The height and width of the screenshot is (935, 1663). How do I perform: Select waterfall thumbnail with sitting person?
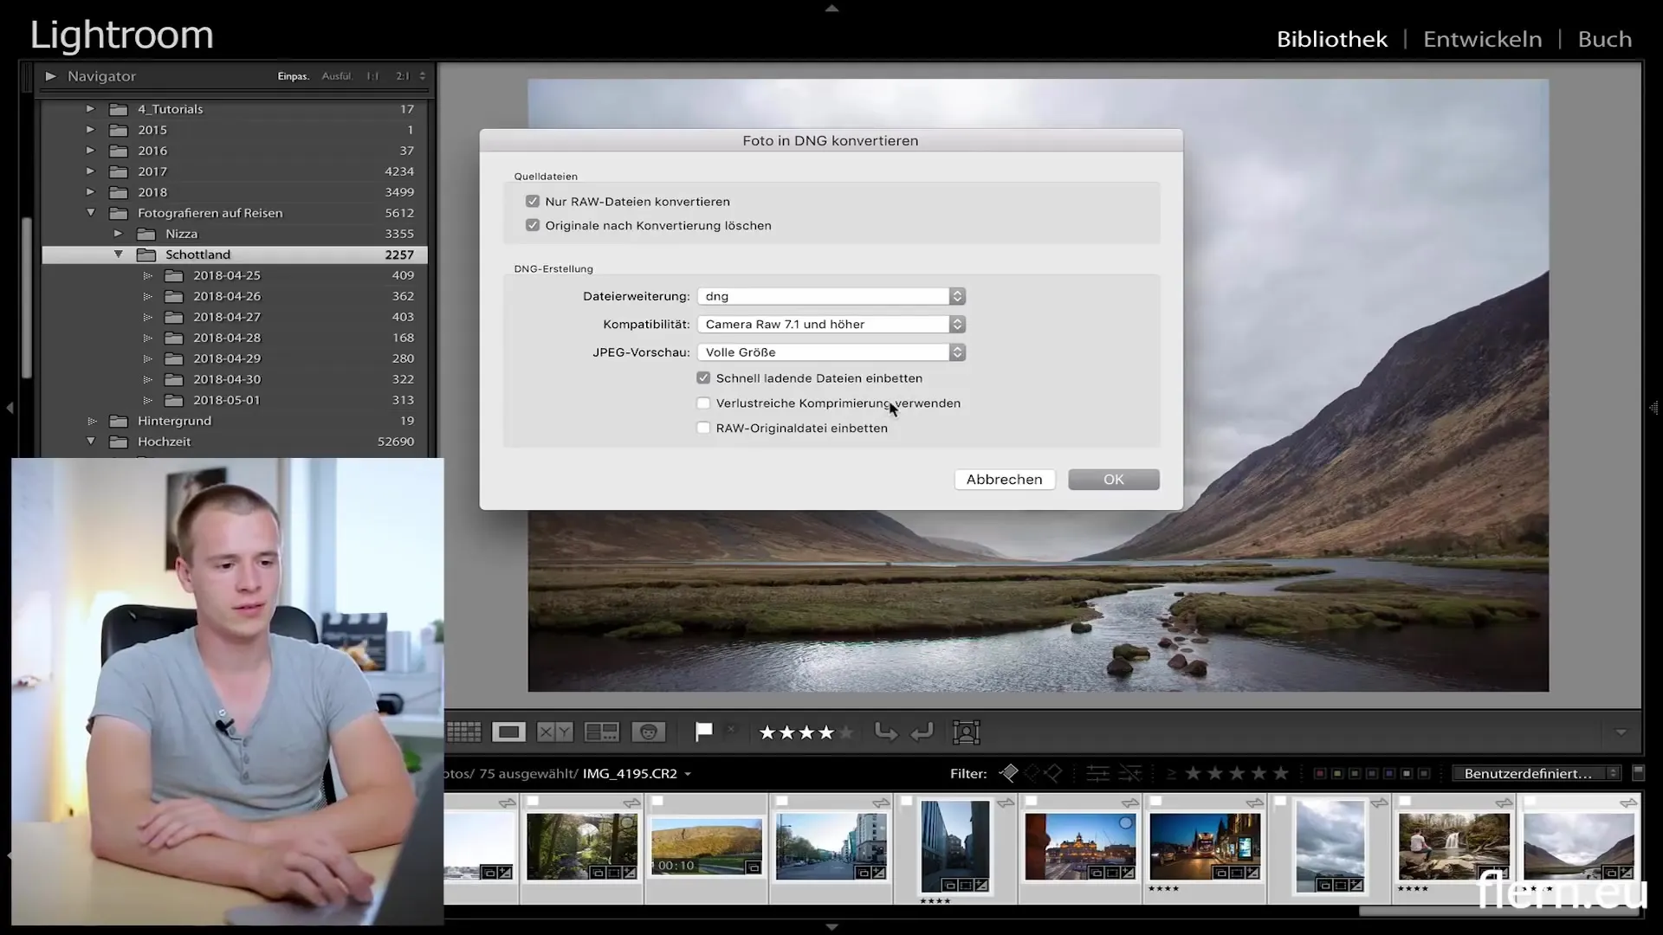coord(1453,846)
